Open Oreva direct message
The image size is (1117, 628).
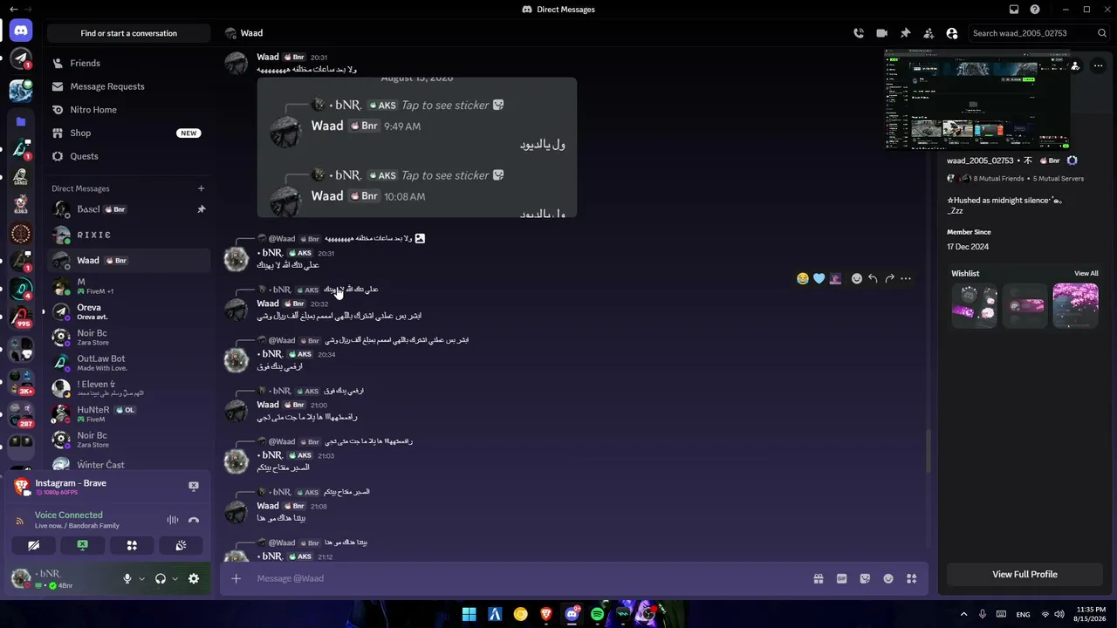pos(129,311)
